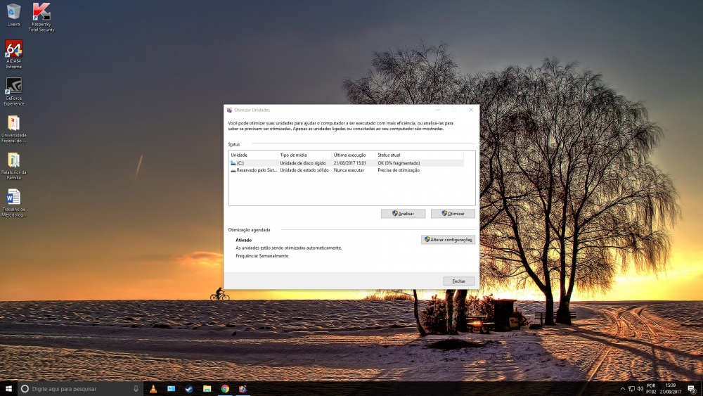Open the Relatórios da Família folder
Image resolution: width=703 pixels, height=396 pixels.
click(x=14, y=160)
